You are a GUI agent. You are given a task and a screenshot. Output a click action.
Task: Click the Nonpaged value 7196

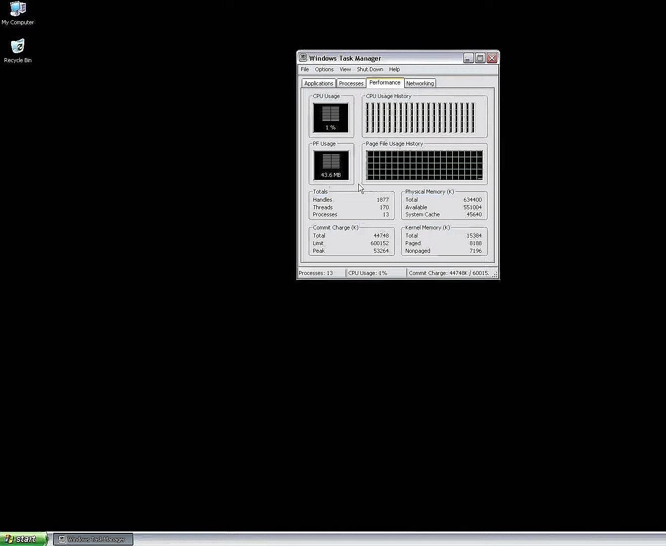(x=475, y=251)
